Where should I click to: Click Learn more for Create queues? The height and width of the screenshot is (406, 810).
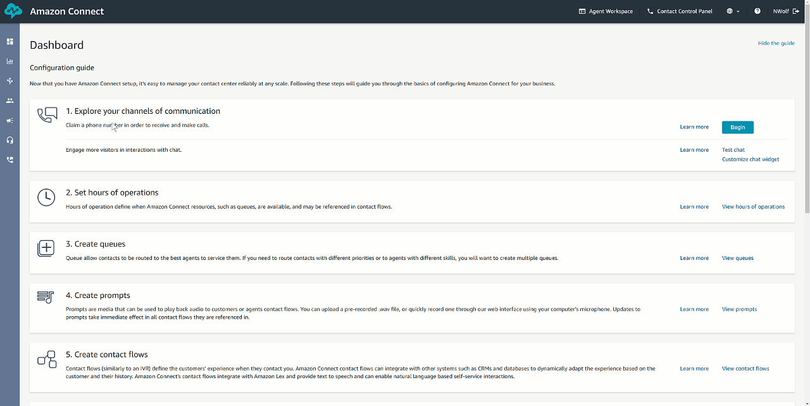[694, 258]
